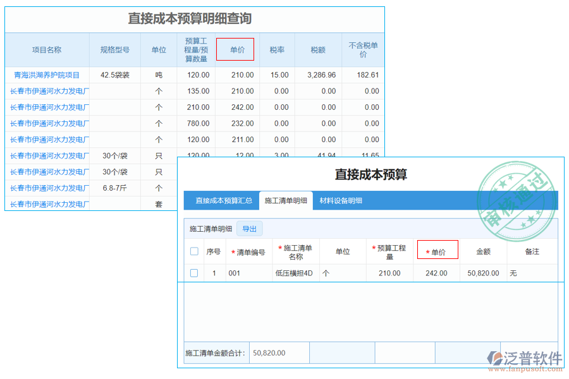
Task: Select the 42.5袋装 specification cell
Action: click(x=114, y=75)
